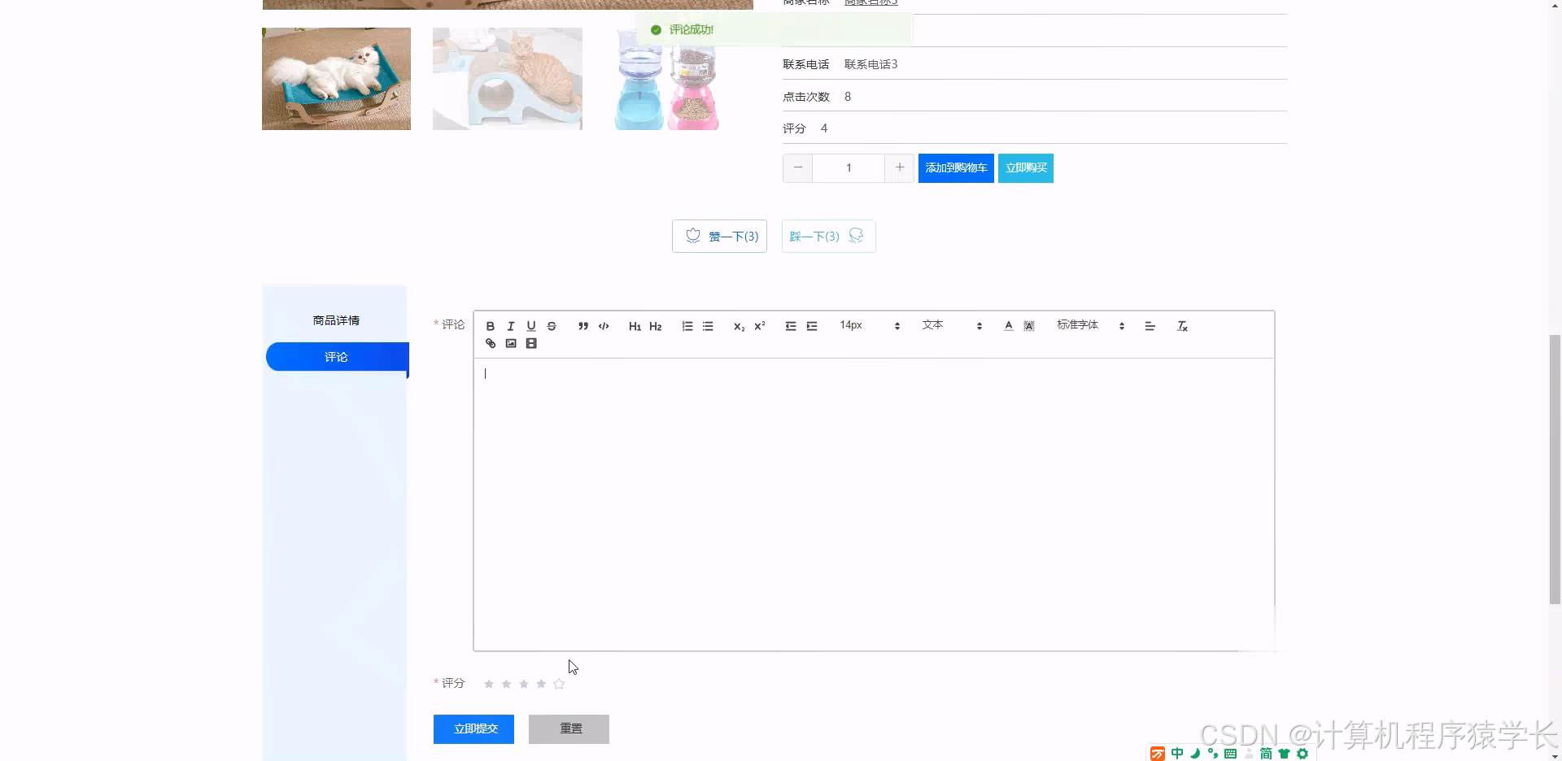The width and height of the screenshot is (1562, 761).
Task: Open the font color picker
Action: click(1007, 325)
